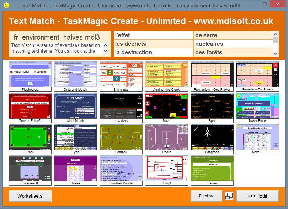Click the <<< Edit button

pyautogui.click(x=257, y=196)
